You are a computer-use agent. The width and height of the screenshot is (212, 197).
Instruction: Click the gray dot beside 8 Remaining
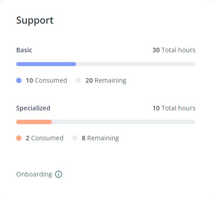point(75,138)
